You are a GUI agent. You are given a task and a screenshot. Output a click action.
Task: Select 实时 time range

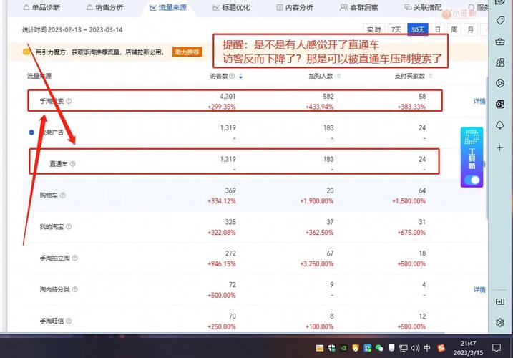pyautogui.click(x=374, y=29)
